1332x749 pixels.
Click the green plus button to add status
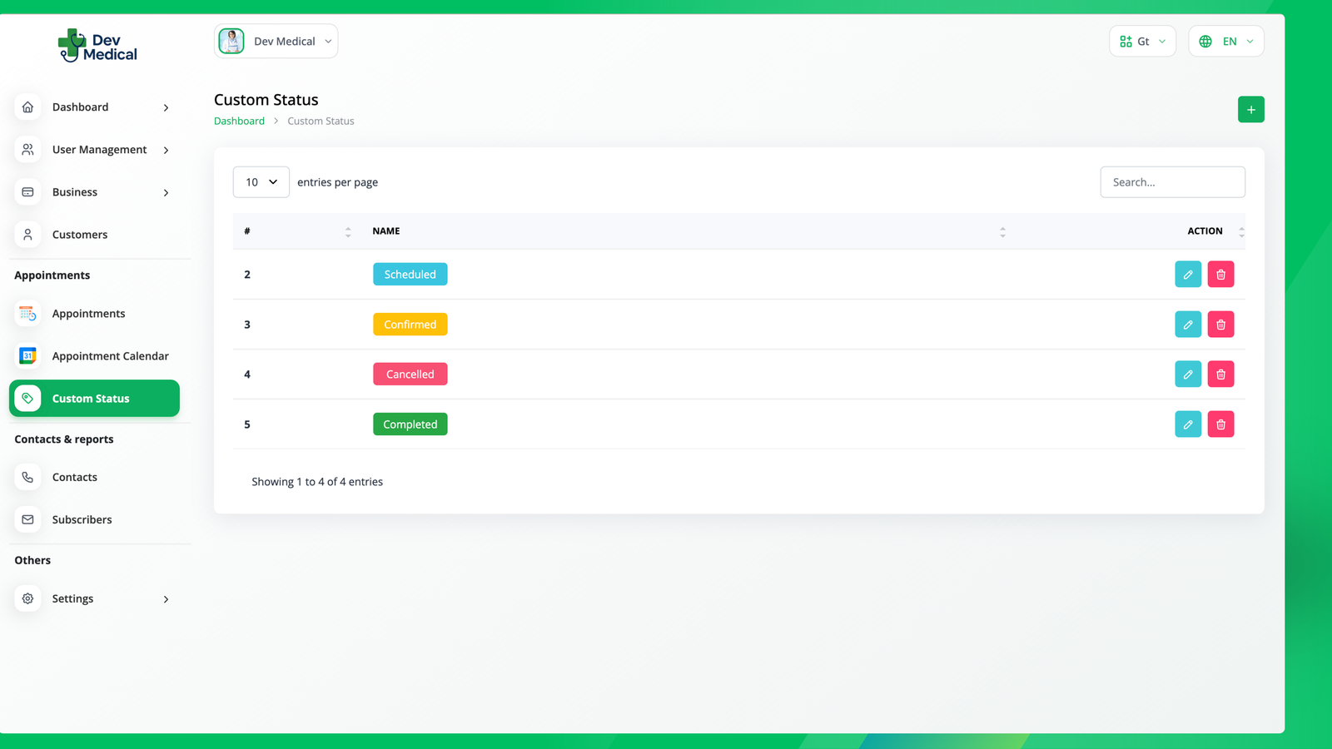pyautogui.click(x=1250, y=109)
